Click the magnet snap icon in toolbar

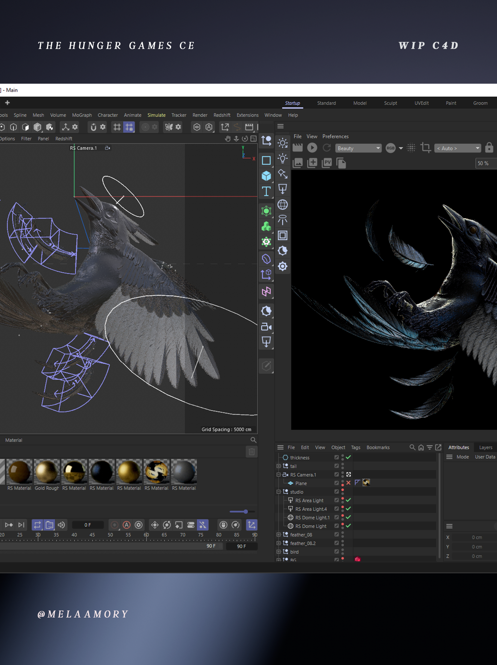point(93,127)
